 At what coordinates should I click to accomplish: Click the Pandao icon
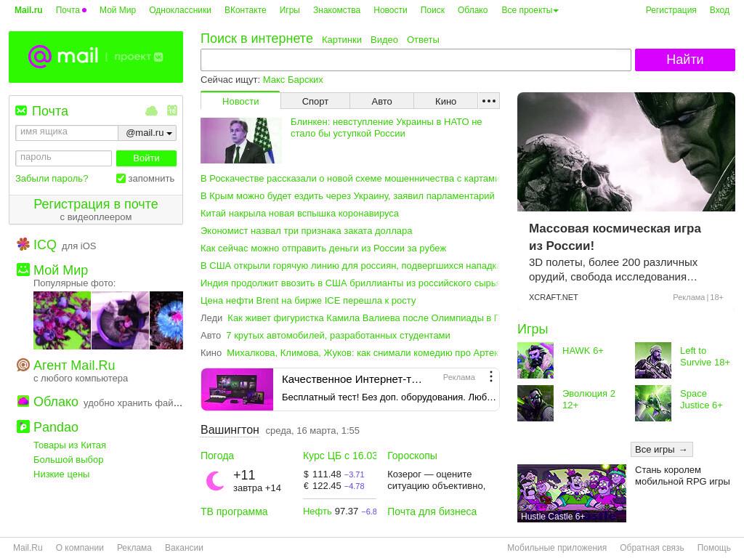tap(23, 426)
